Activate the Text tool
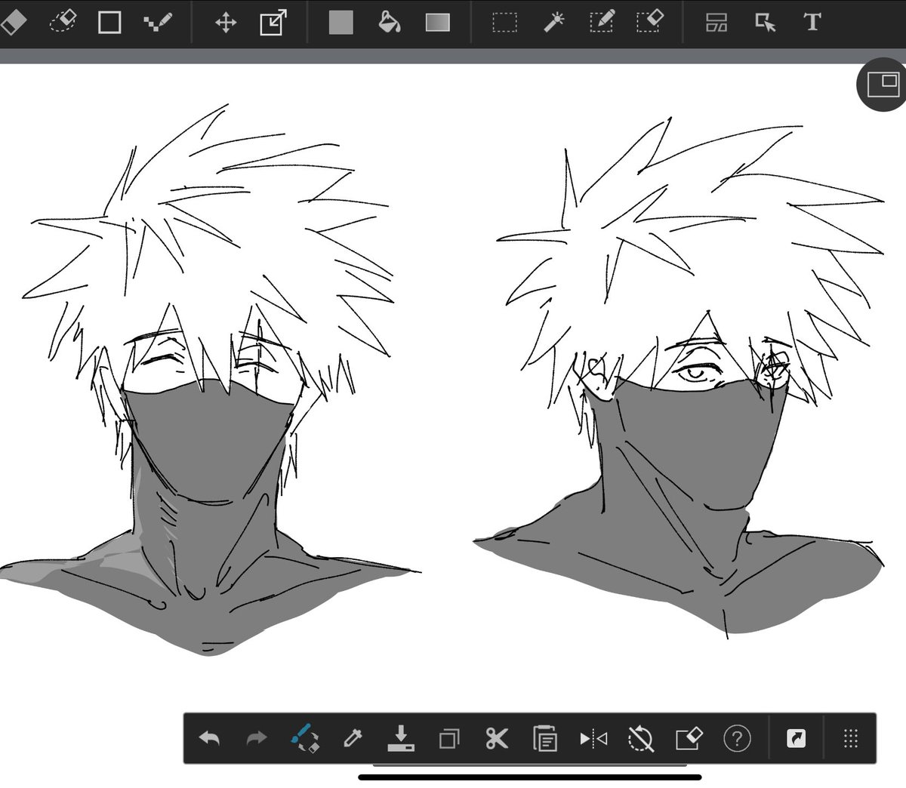 (x=812, y=22)
